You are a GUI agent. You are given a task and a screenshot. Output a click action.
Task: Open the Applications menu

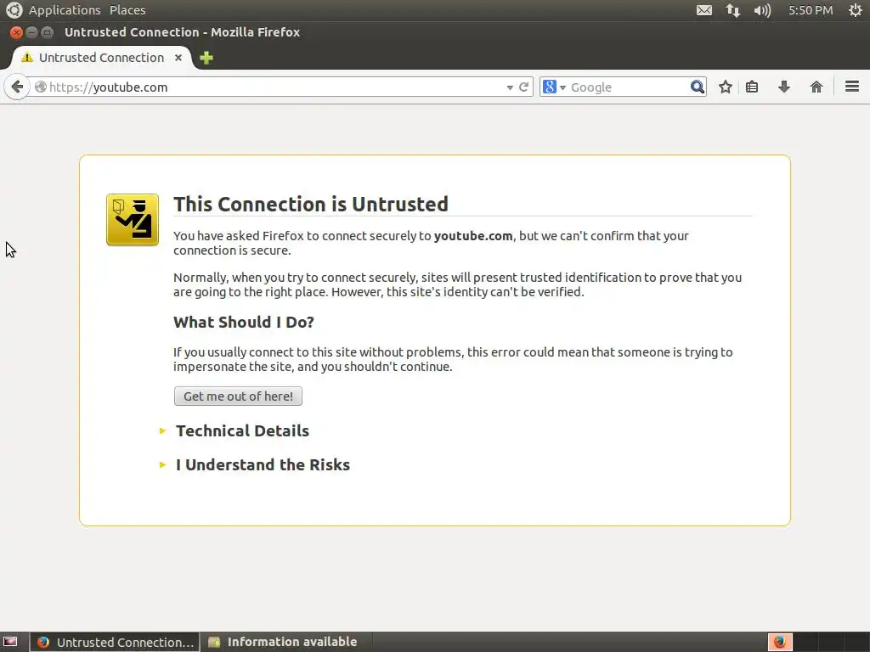(x=65, y=10)
